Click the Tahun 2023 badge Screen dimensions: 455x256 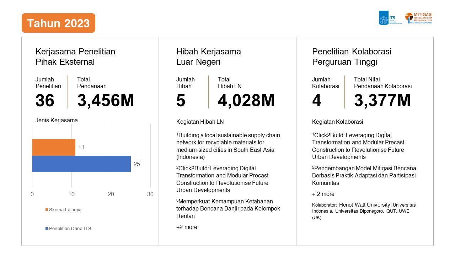(58, 23)
